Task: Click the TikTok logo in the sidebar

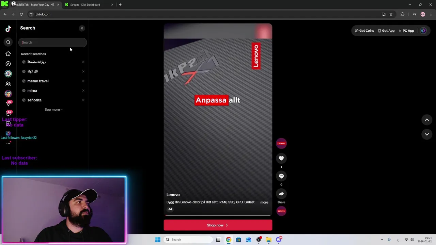Action: [8, 29]
